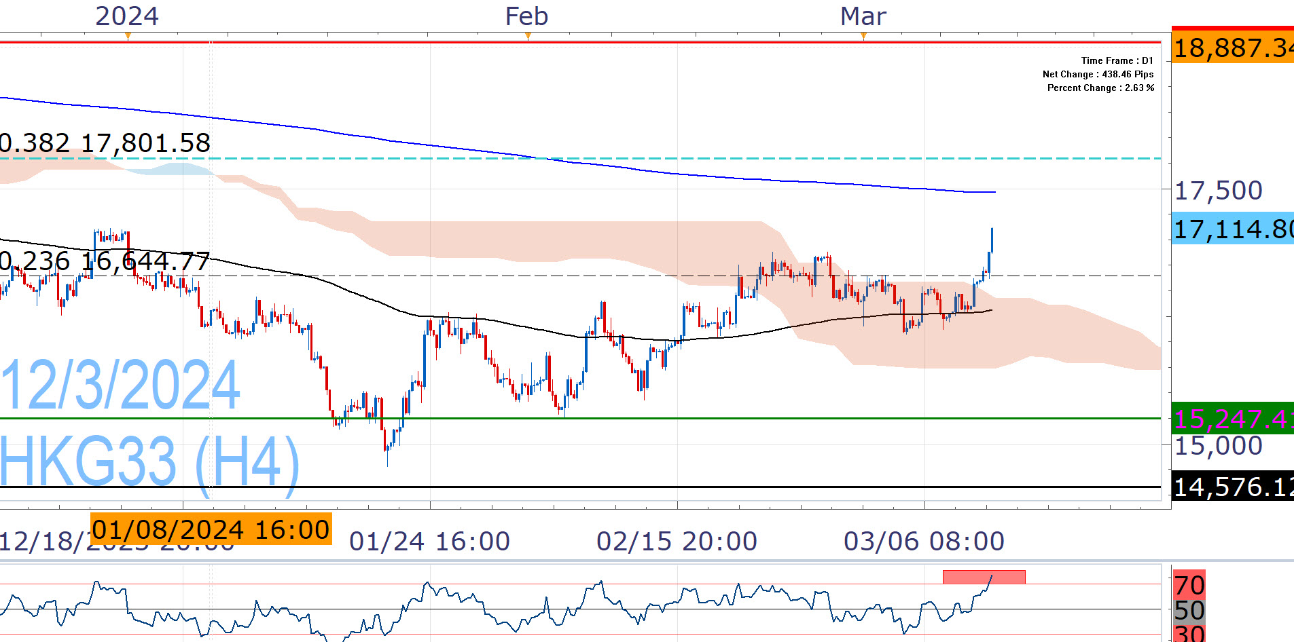1294x642 pixels.
Task: Click the 17,500 price axis label
Action: coord(1218,191)
